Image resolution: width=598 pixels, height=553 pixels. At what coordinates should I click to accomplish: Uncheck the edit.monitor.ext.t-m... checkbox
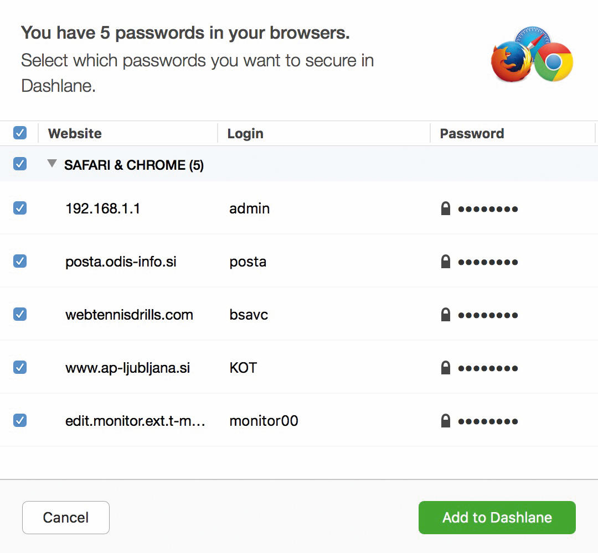pyautogui.click(x=20, y=421)
